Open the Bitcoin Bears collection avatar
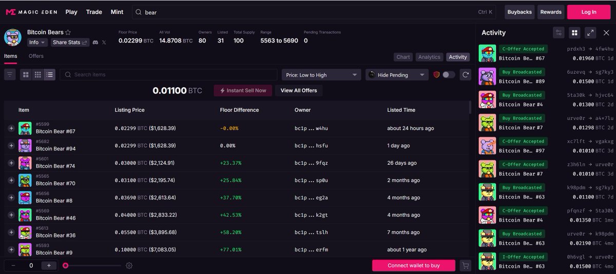Image resolution: width=616 pixels, height=274 pixels. (x=13, y=37)
